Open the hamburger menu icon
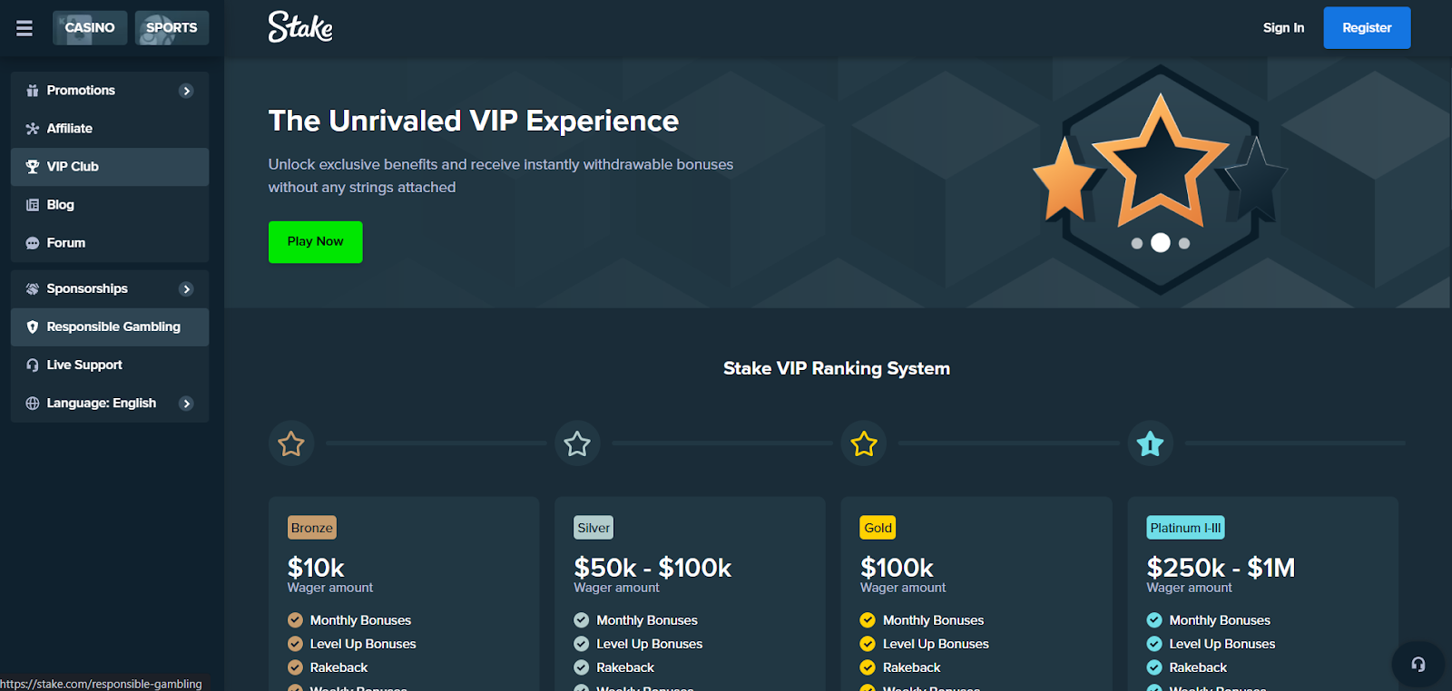 pyautogui.click(x=25, y=28)
